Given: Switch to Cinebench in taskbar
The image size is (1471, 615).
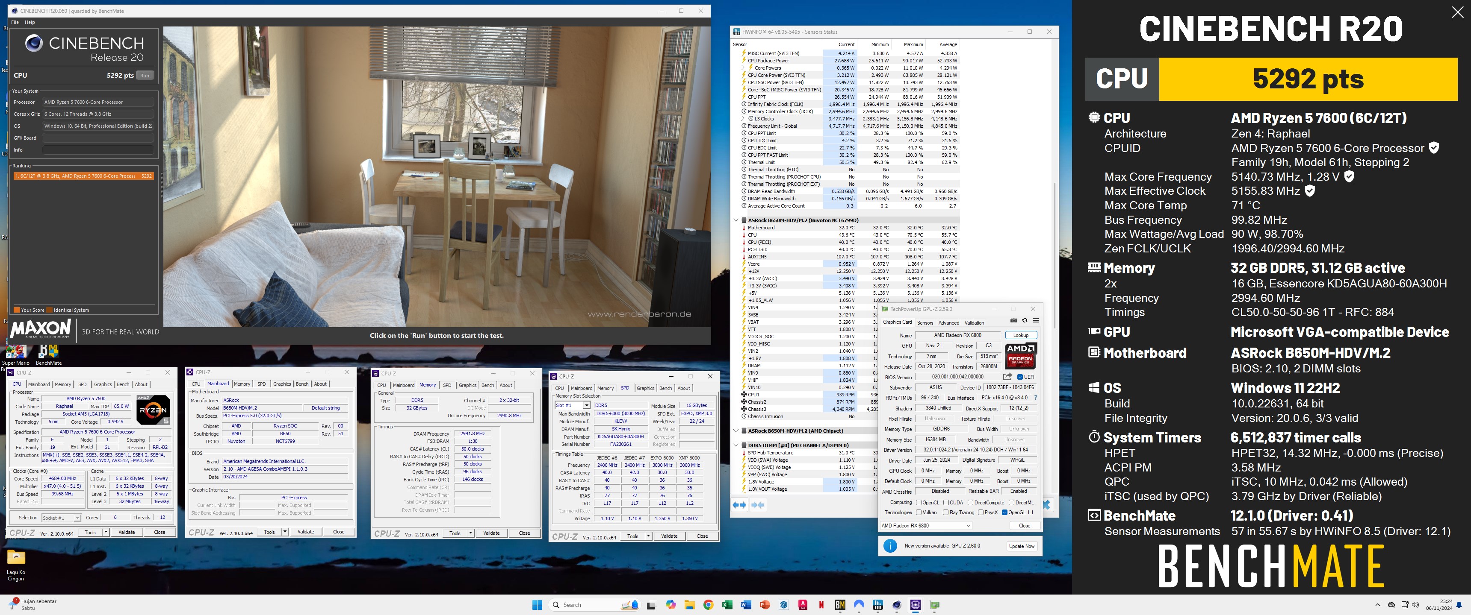Looking at the screenshot, I should pos(897,605).
